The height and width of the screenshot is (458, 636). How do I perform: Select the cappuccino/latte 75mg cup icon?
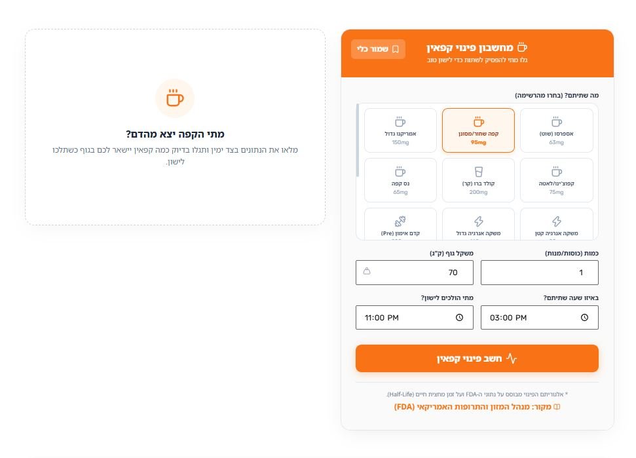(x=557, y=172)
